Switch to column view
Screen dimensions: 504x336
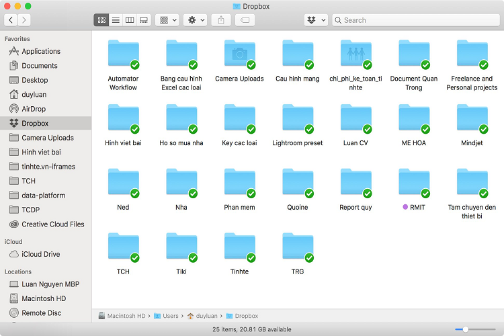point(130,20)
